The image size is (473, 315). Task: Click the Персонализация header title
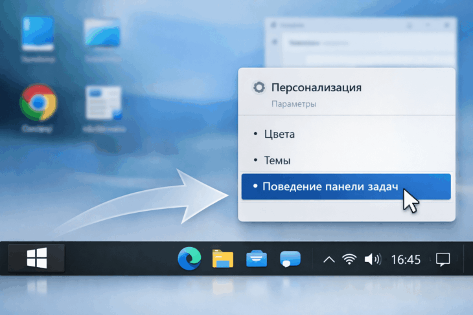316,87
